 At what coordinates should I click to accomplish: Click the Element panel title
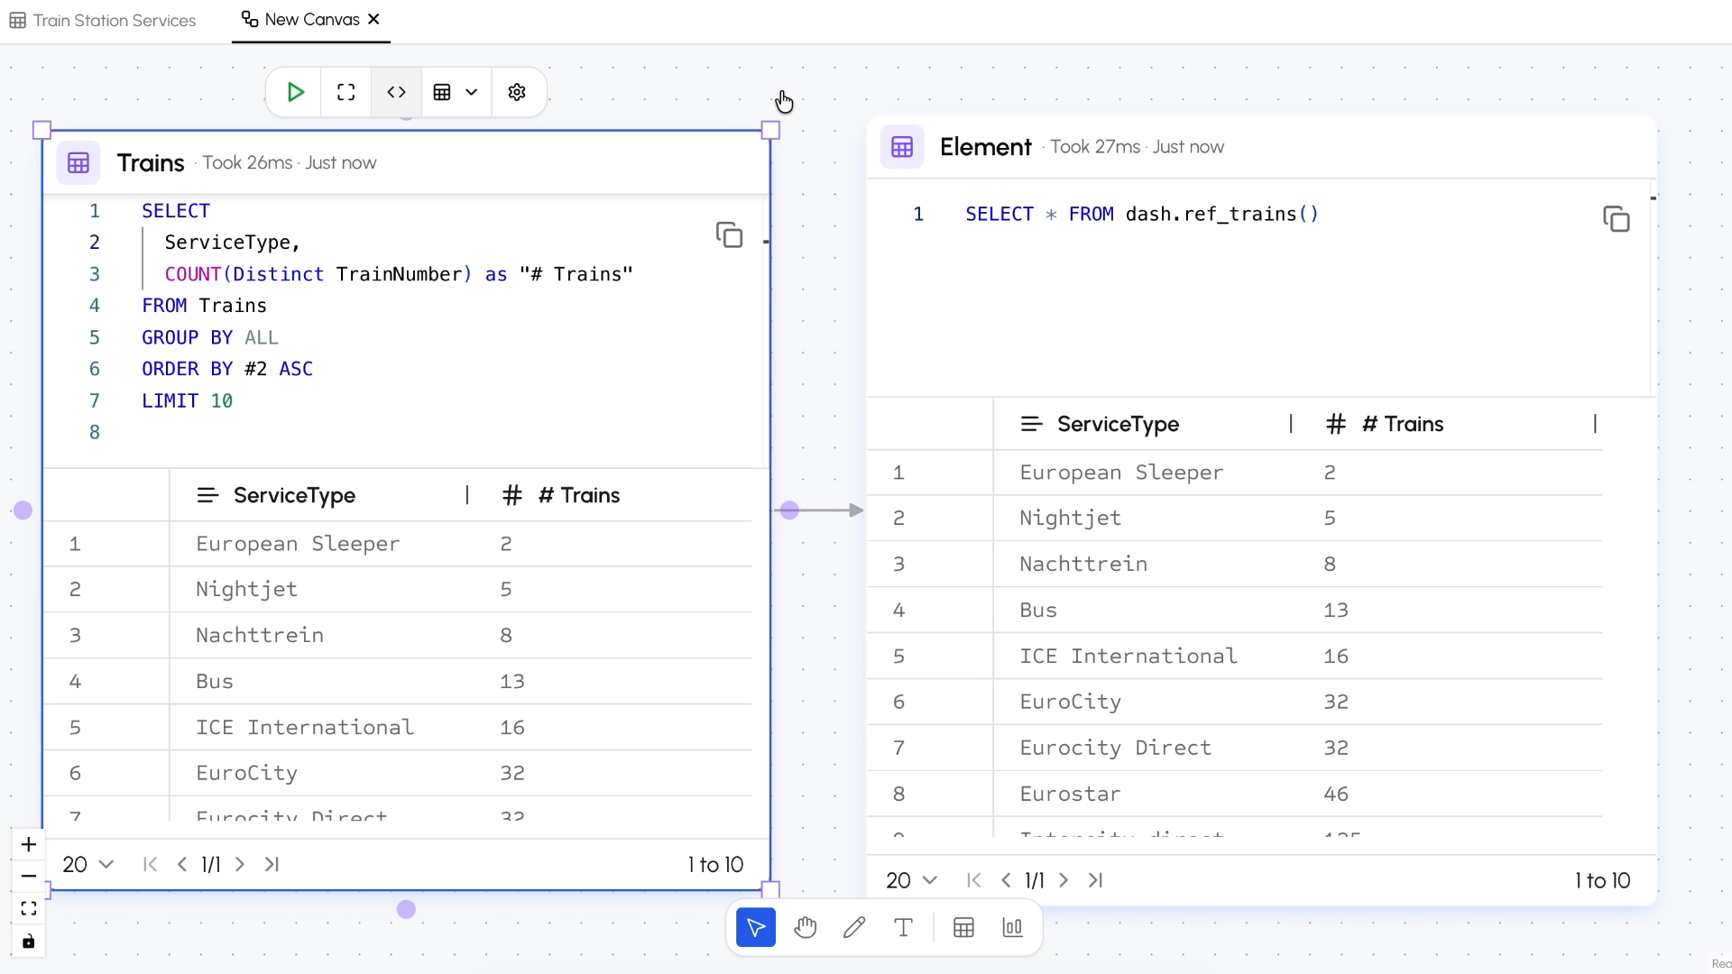pos(985,147)
